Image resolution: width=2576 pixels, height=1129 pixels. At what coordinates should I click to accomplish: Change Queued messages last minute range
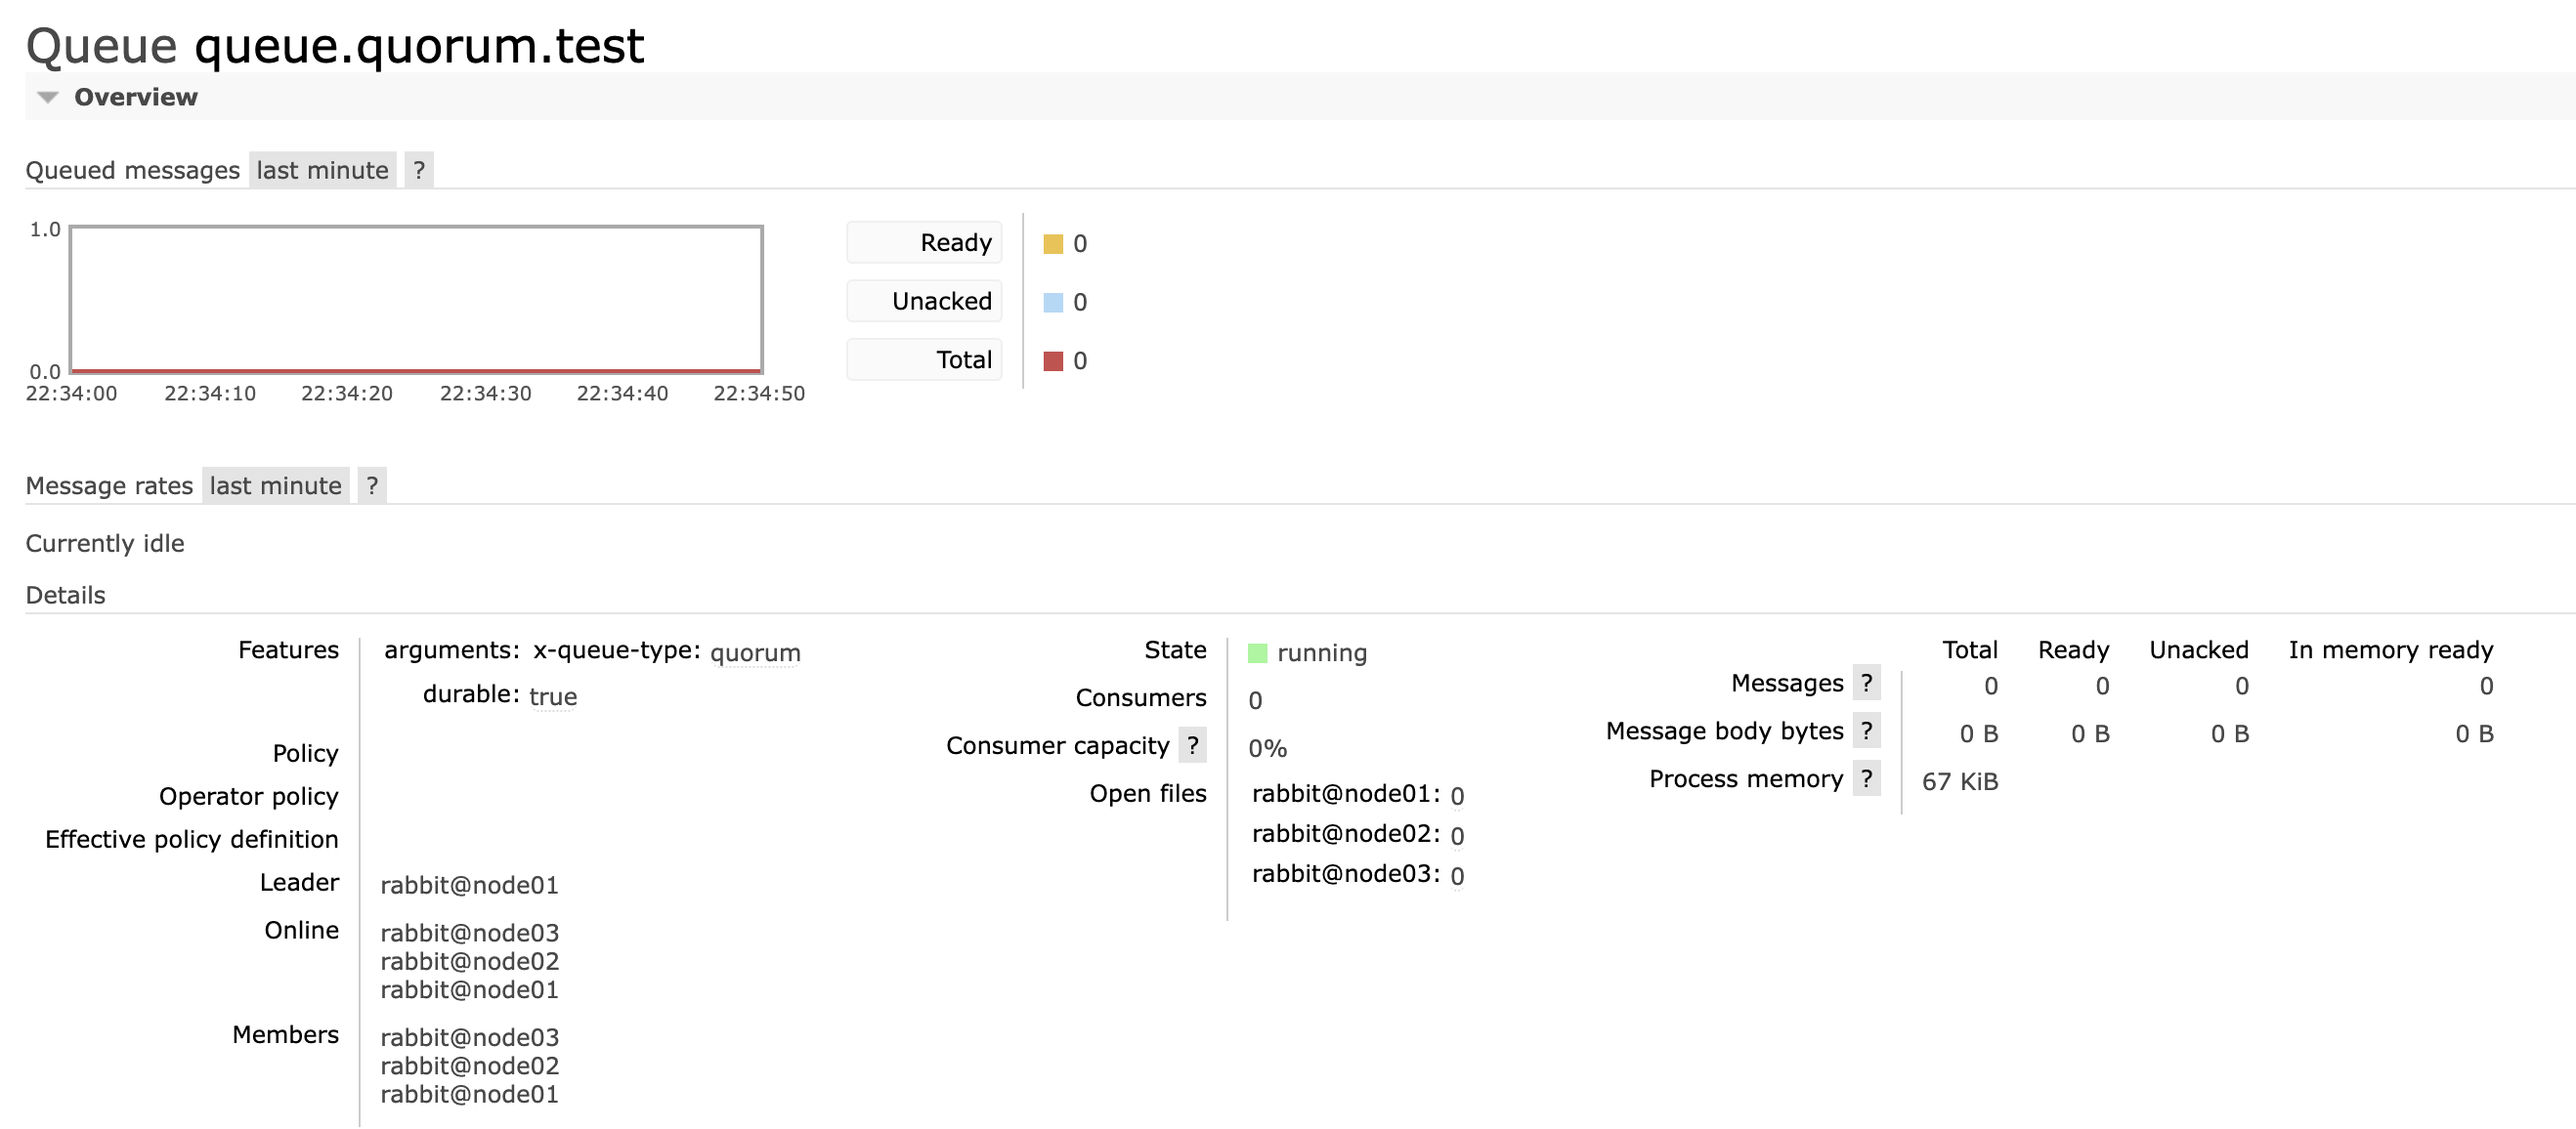[322, 170]
